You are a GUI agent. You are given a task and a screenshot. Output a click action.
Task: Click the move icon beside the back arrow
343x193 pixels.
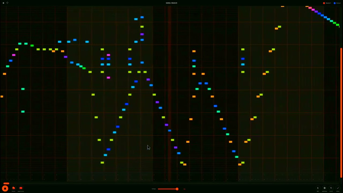coord(7,3)
